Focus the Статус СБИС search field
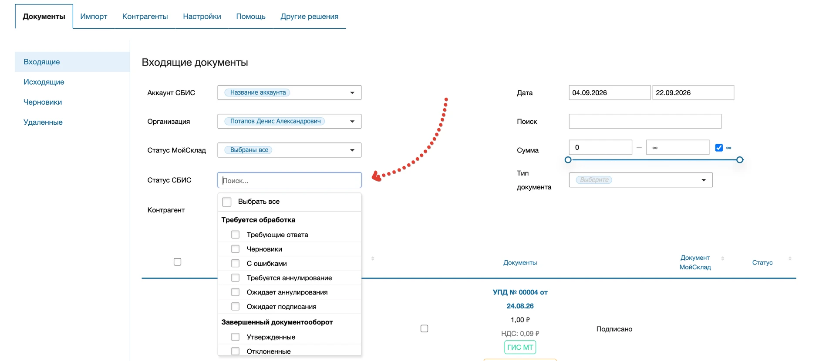This screenshot has height=361, width=836. pos(290,180)
